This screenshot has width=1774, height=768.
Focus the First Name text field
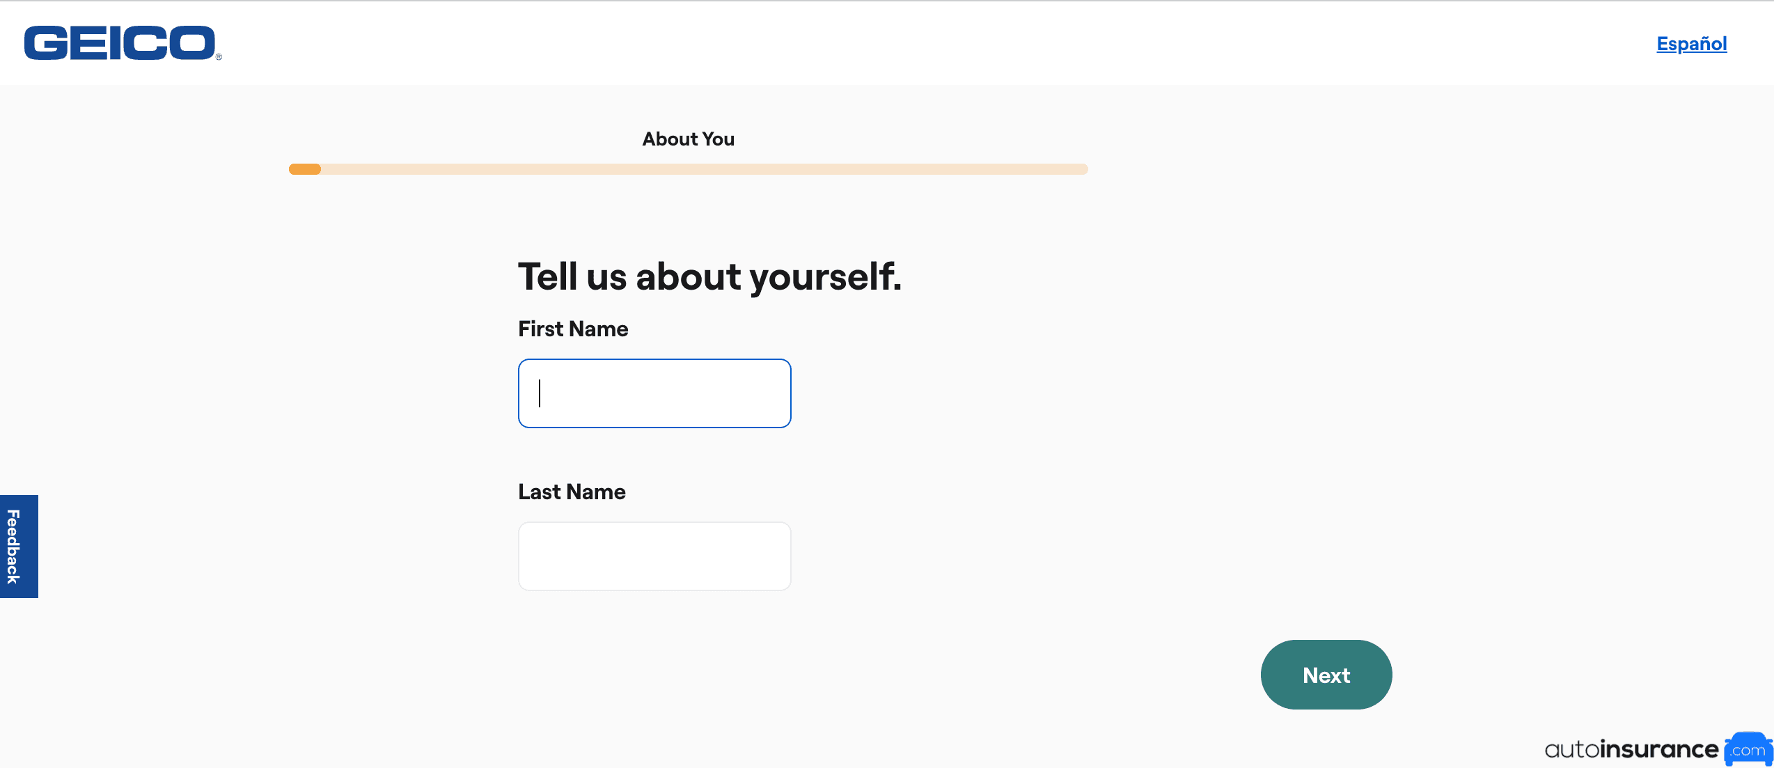click(654, 393)
